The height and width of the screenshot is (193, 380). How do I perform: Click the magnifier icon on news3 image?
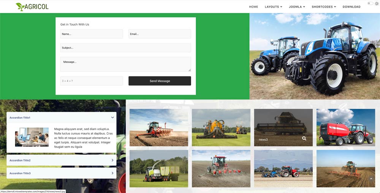pos(304,139)
